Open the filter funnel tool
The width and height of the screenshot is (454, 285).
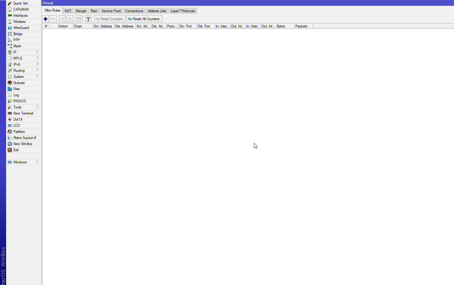88,19
